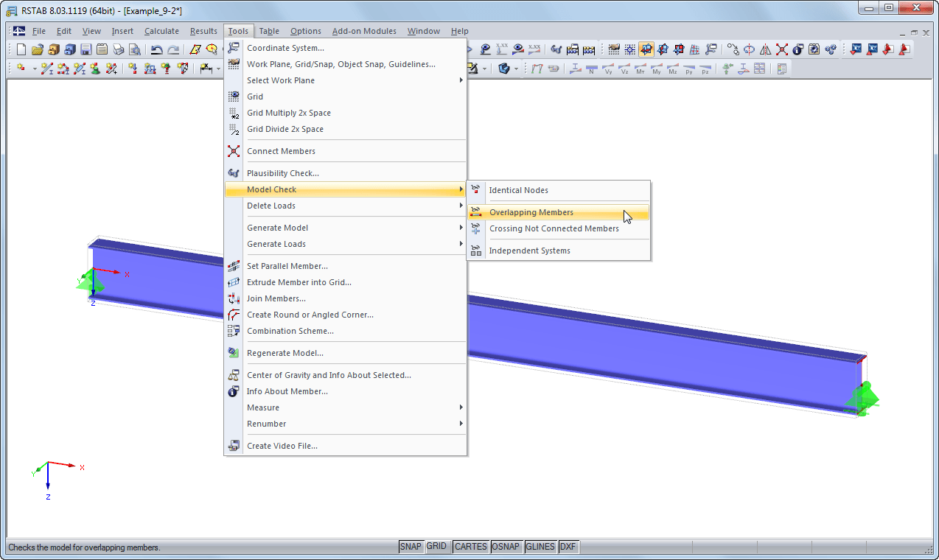Toggle the CARTES status bar button

click(x=470, y=547)
